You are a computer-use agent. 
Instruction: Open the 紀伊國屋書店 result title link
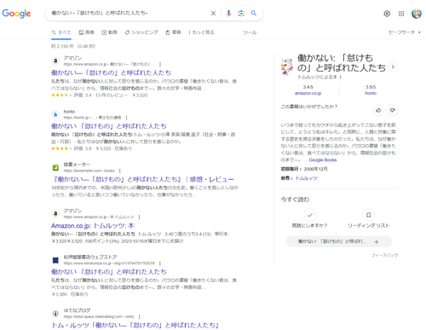click(109, 272)
